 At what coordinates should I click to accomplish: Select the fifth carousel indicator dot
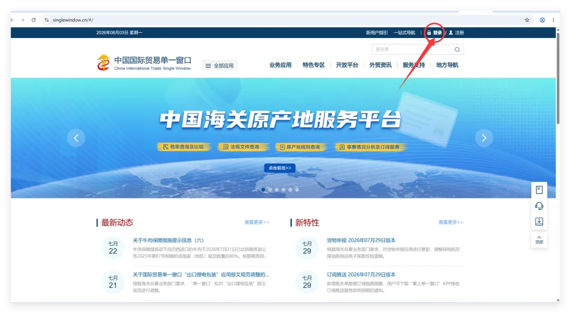pyautogui.click(x=290, y=189)
